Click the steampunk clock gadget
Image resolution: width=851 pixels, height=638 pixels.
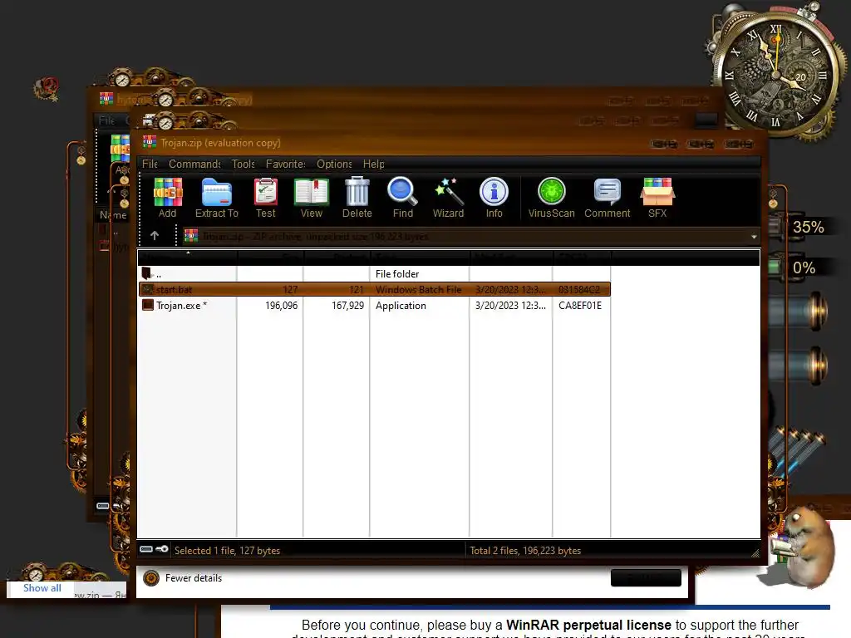point(776,74)
